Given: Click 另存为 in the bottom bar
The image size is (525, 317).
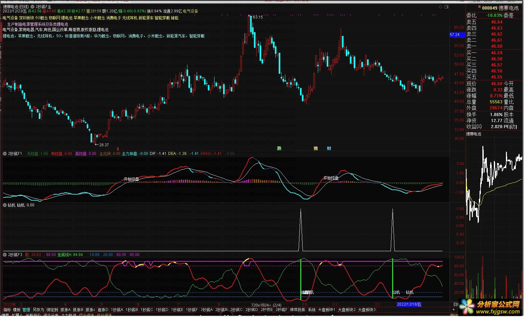Looking at the screenshot, I should click(x=38, y=310).
